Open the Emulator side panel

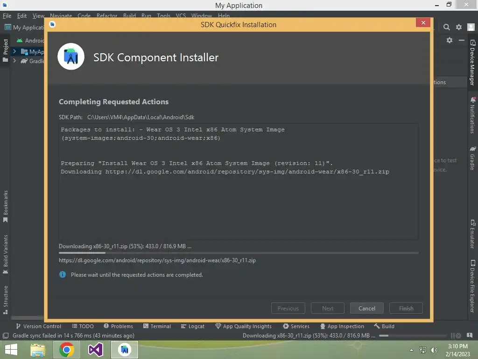(x=472, y=234)
